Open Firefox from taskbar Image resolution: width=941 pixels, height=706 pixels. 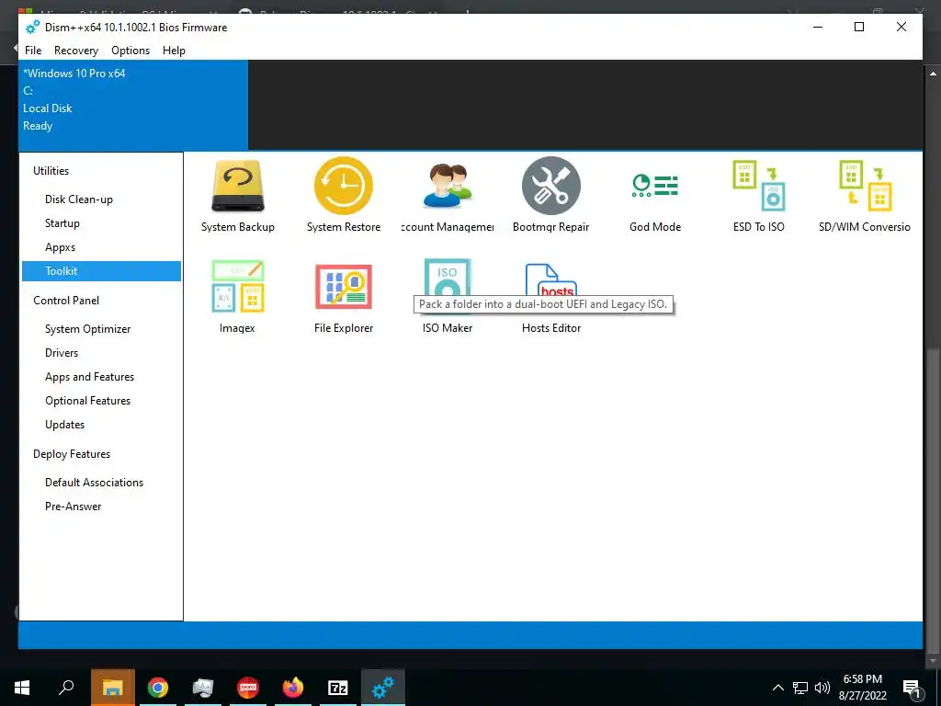(x=293, y=688)
